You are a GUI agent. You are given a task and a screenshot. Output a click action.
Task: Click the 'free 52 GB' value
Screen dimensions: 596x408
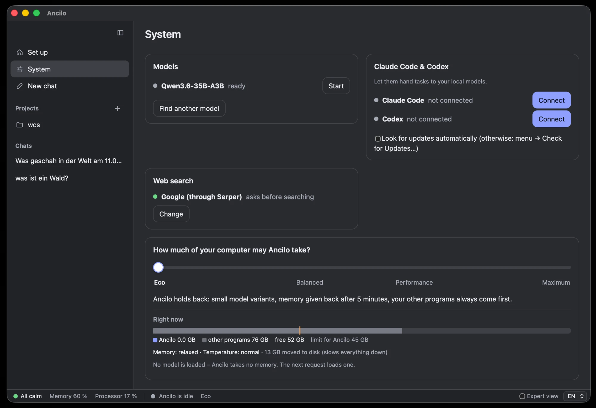(289, 340)
